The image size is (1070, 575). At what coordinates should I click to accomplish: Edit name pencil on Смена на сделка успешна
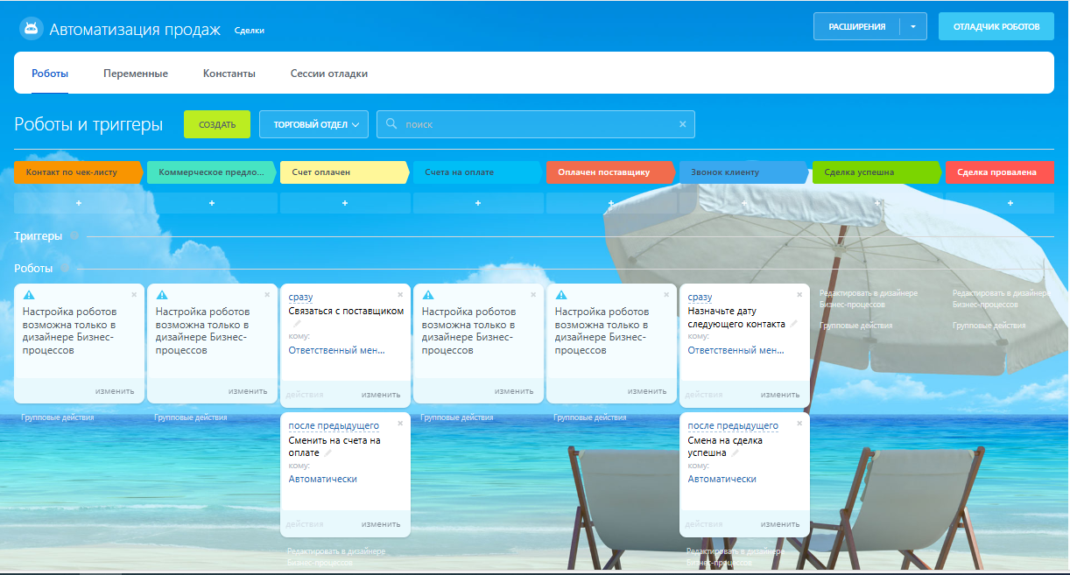(x=736, y=453)
